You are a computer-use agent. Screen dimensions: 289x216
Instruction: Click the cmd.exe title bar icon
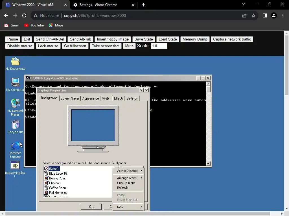point(27,78)
